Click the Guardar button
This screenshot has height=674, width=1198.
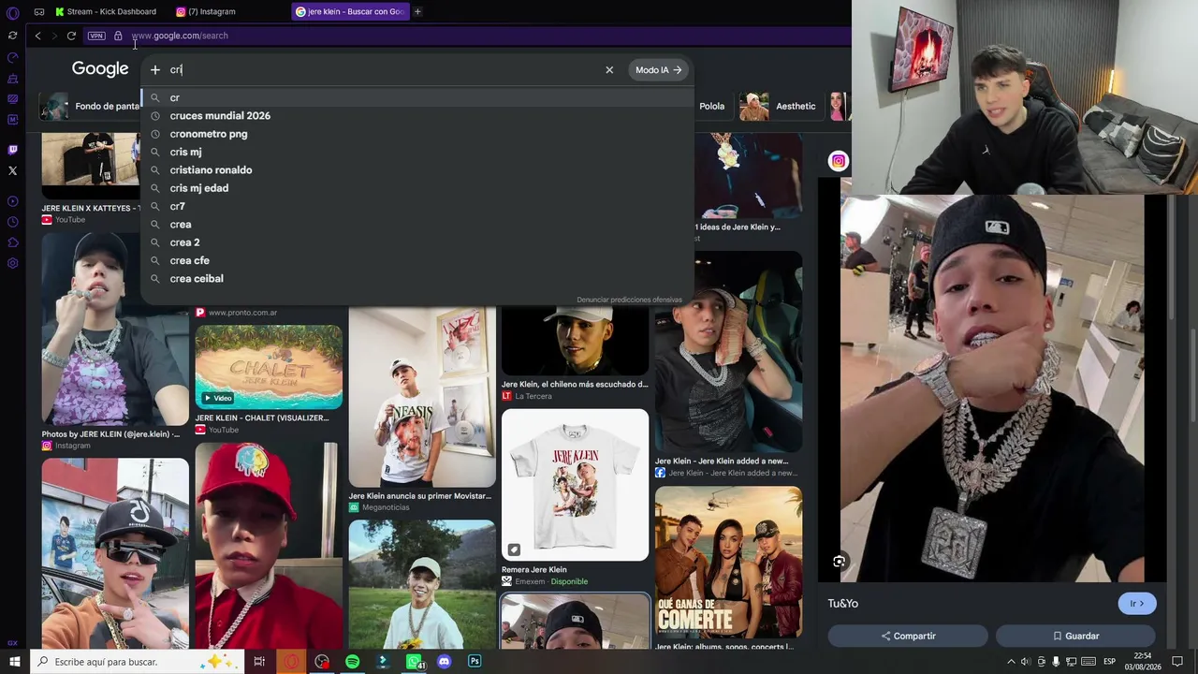tap(1075, 637)
